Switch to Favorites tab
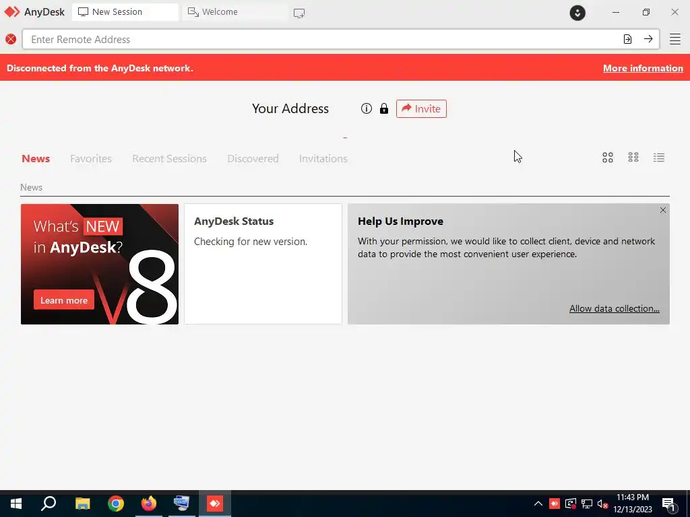 (91, 159)
